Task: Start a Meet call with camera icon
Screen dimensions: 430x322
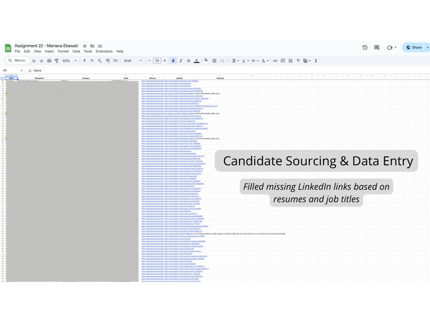Action: tap(390, 47)
